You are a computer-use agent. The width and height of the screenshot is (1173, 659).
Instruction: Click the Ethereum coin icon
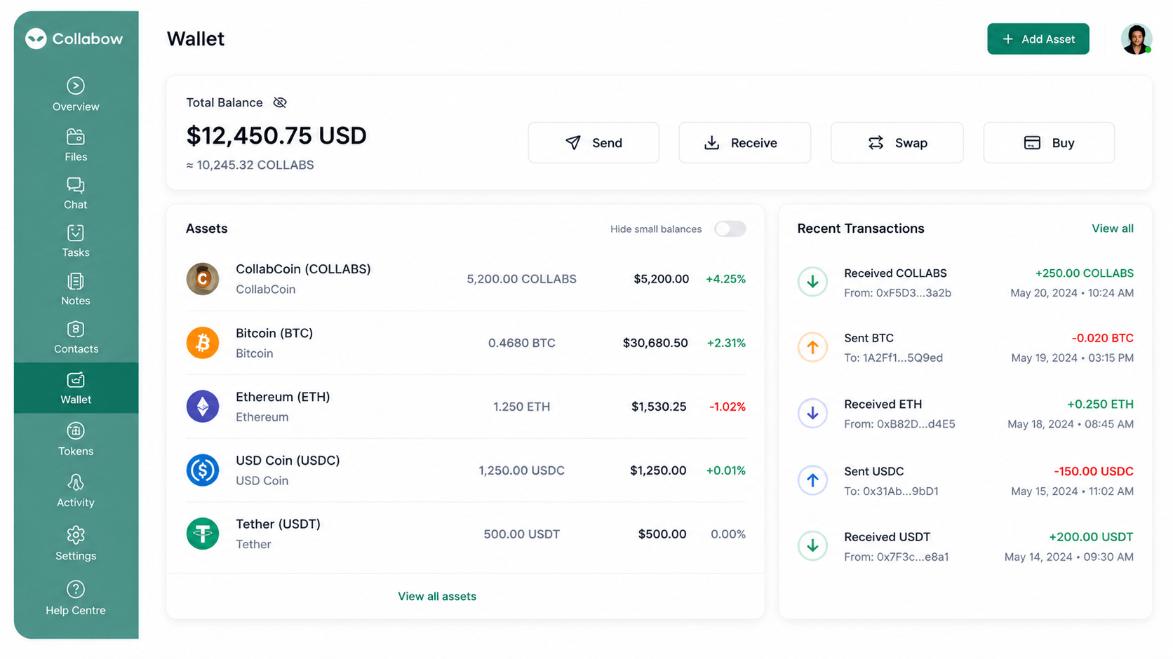(203, 407)
